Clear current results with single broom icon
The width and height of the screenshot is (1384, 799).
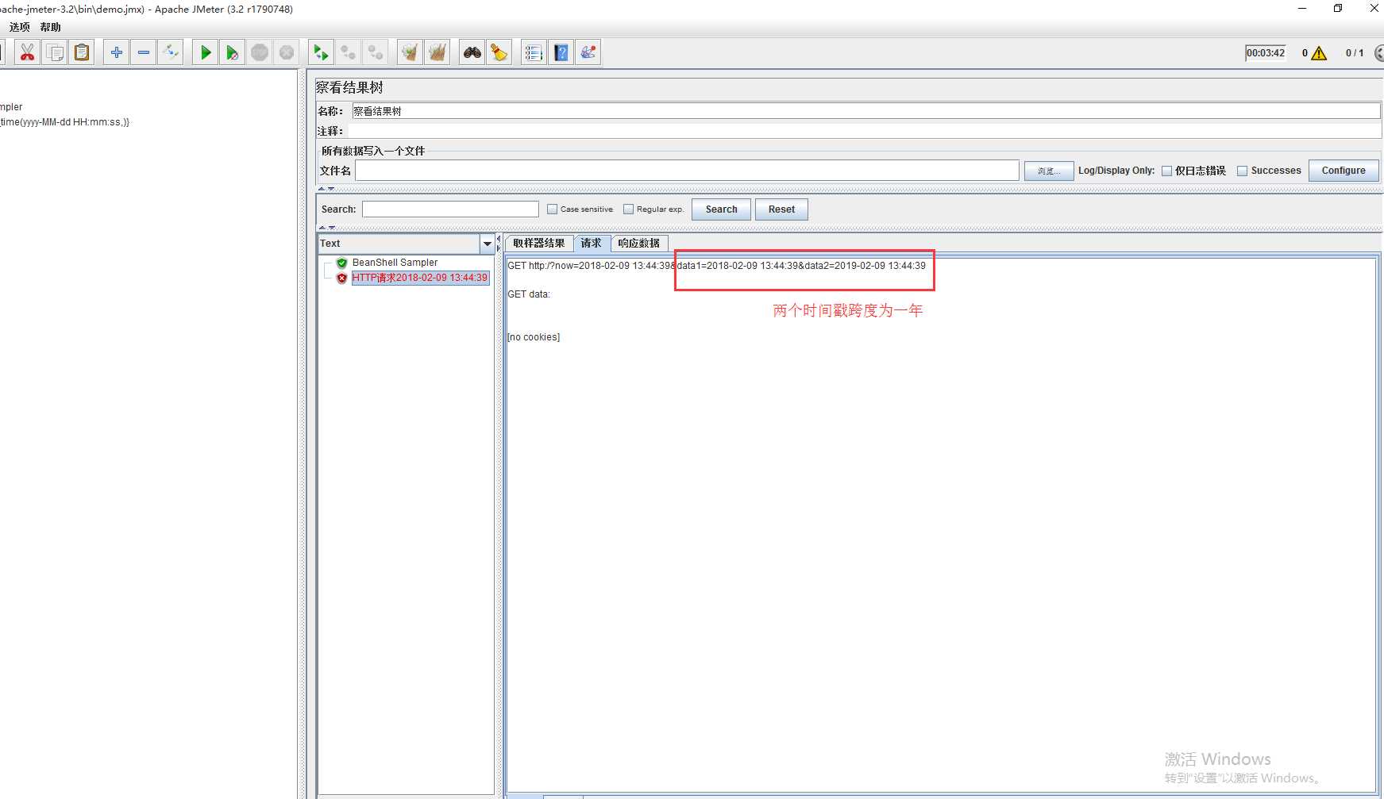pos(410,52)
